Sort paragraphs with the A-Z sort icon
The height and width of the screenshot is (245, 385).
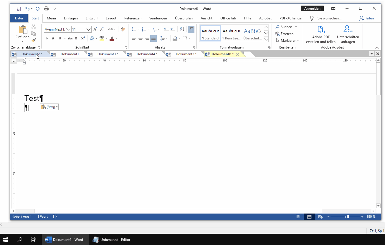tap(182, 29)
